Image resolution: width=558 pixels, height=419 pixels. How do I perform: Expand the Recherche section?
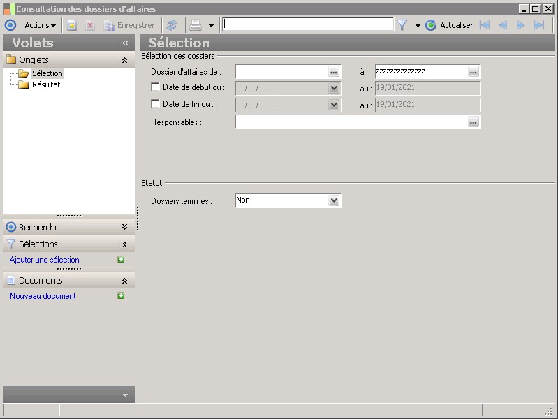pos(124,227)
